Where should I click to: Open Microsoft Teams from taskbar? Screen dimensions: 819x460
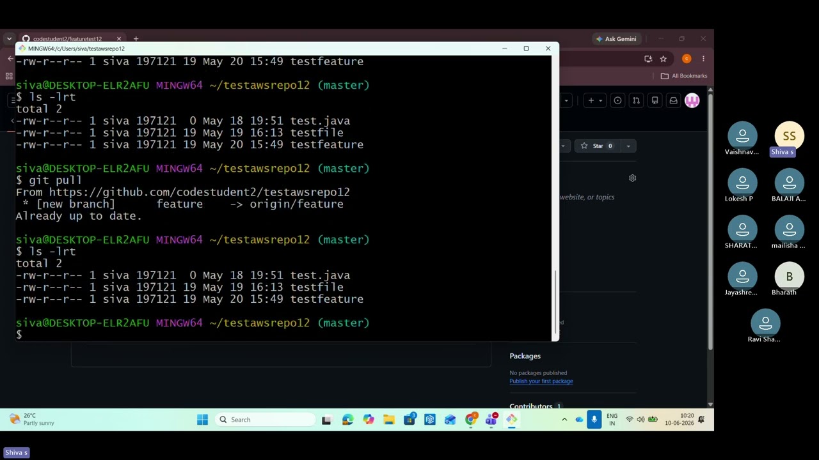pyautogui.click(x=491, y=420)
